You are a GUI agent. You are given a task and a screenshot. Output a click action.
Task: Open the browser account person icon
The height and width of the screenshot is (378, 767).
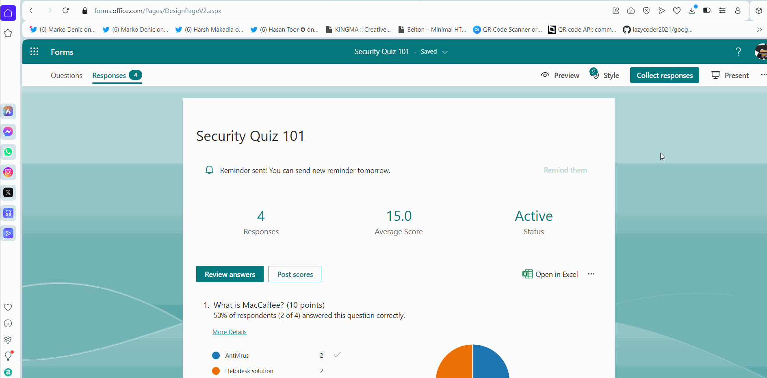coord(738,11)
